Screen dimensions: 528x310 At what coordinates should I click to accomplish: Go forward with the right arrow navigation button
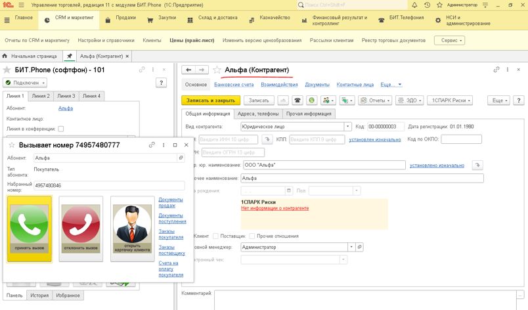point(202,70)
